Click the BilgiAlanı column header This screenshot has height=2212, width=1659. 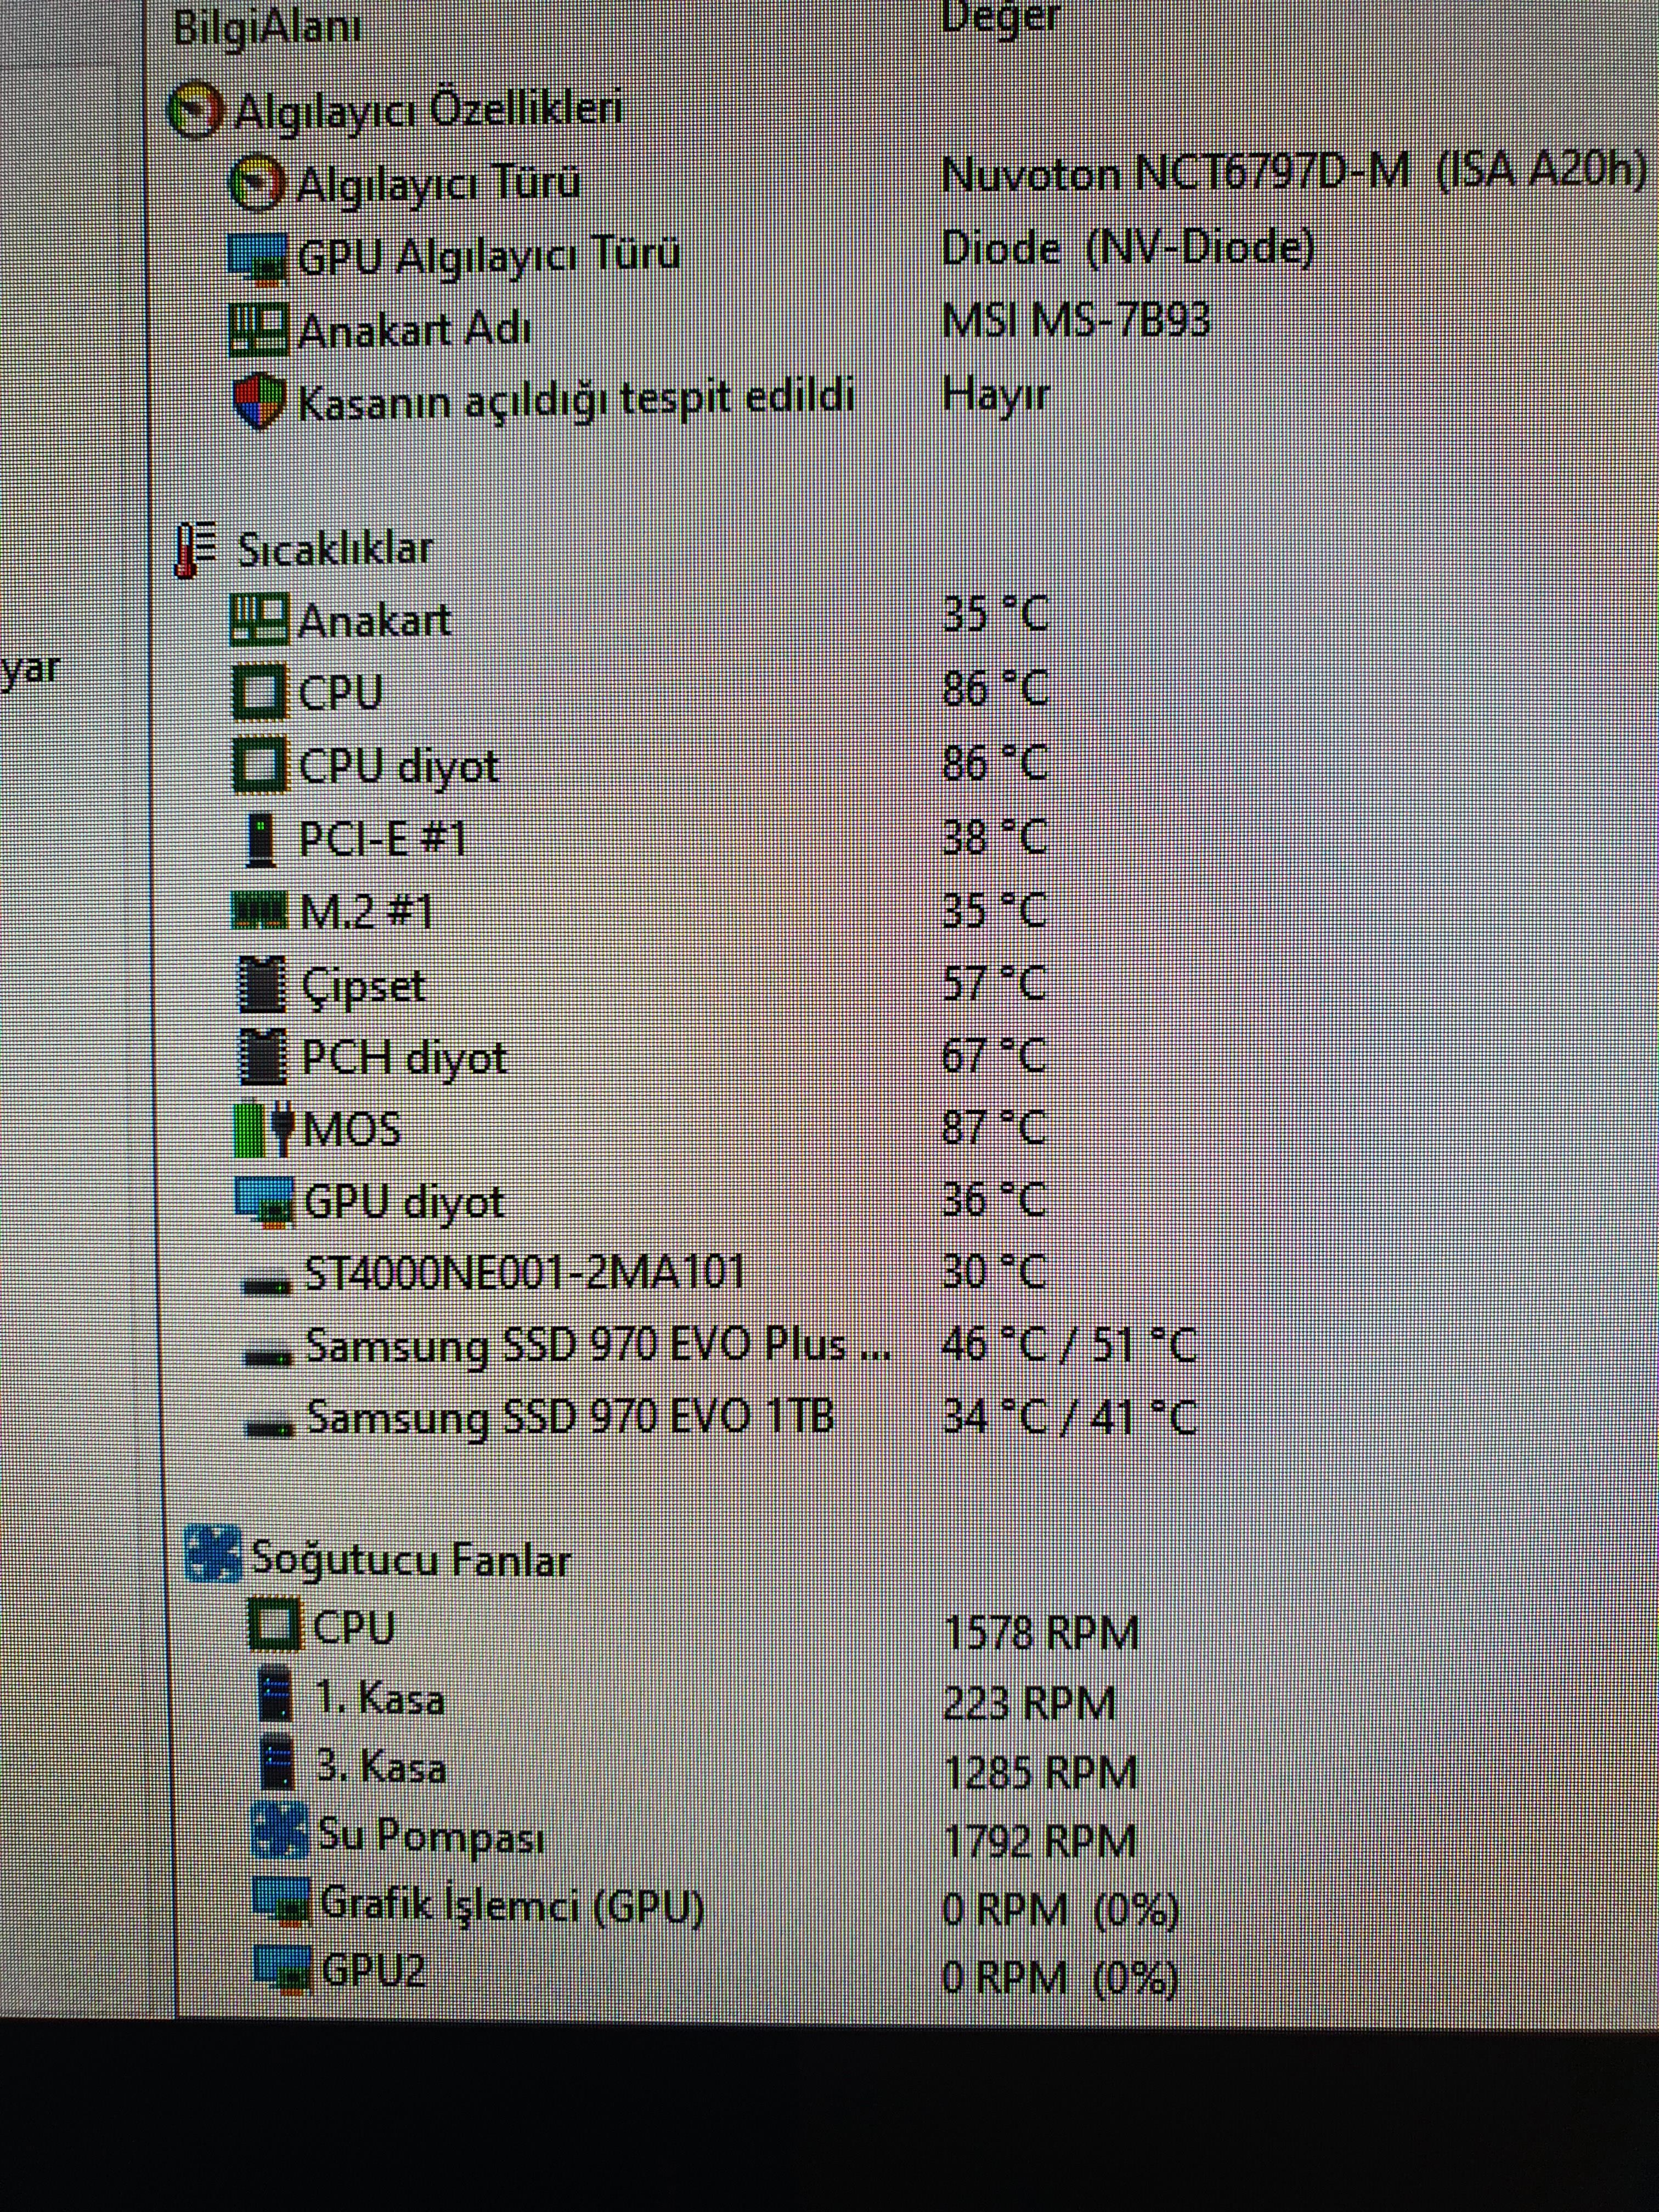click(x=267, y=28)
